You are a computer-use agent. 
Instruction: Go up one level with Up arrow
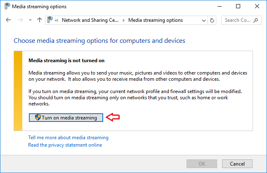click(x=40, y=20)
